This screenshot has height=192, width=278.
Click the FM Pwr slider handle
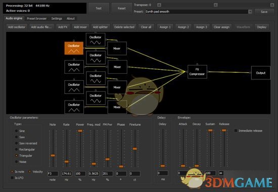point(108,159)
